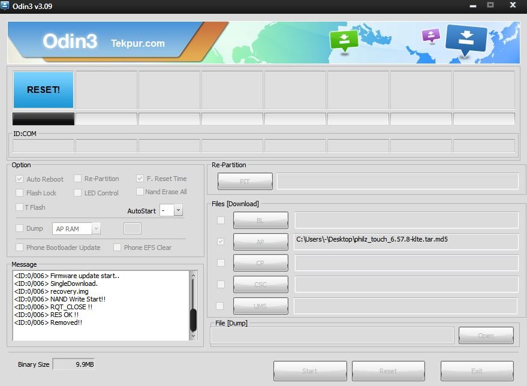Click the blue RESET! status box
This screenshot has width=527, height=386.
click(x=43, y=90)
